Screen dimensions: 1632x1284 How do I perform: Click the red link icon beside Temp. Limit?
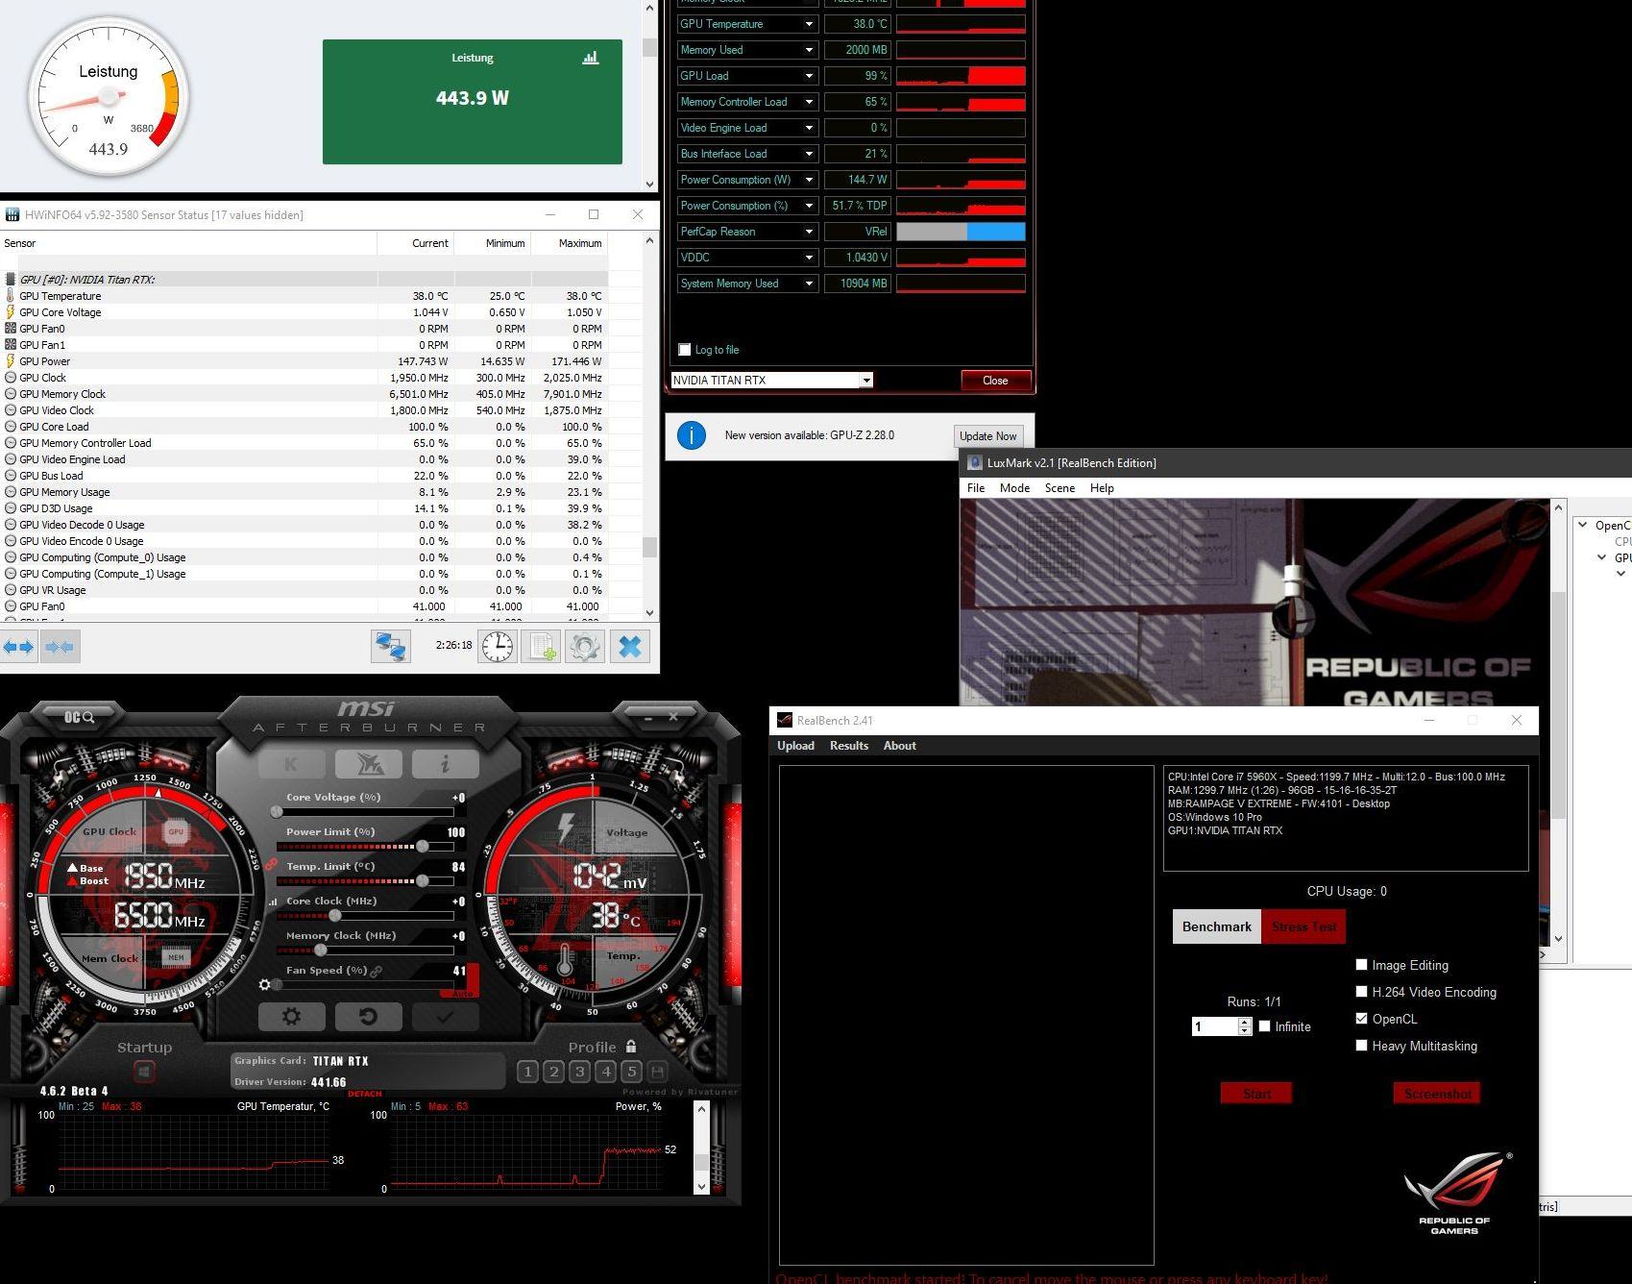272,865
